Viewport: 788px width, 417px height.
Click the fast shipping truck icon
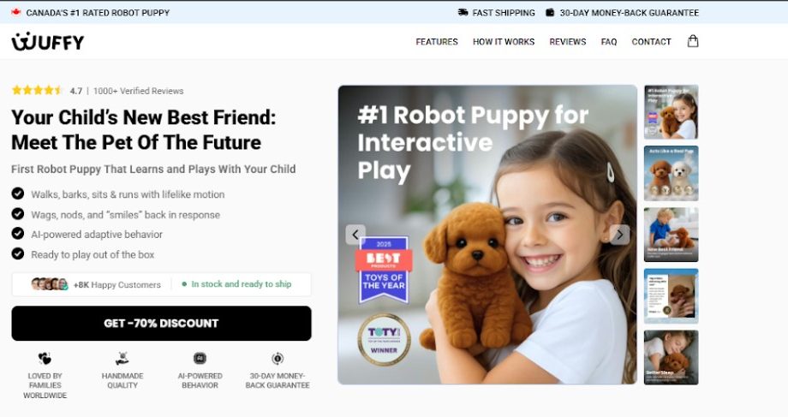coord(463,13)
